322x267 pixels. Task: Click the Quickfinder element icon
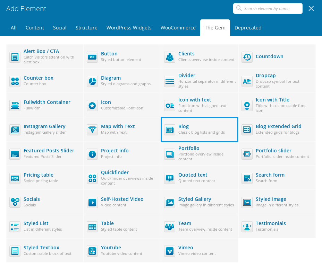(92, 178)
